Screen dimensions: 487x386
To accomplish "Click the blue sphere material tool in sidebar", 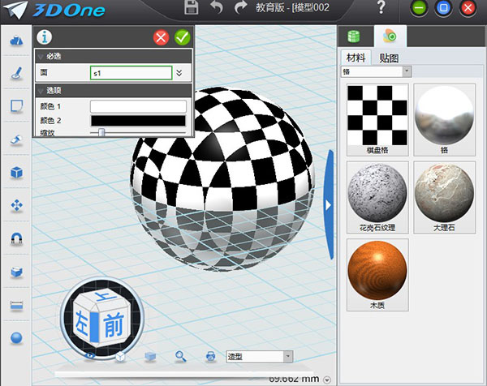I will point(15,337).
